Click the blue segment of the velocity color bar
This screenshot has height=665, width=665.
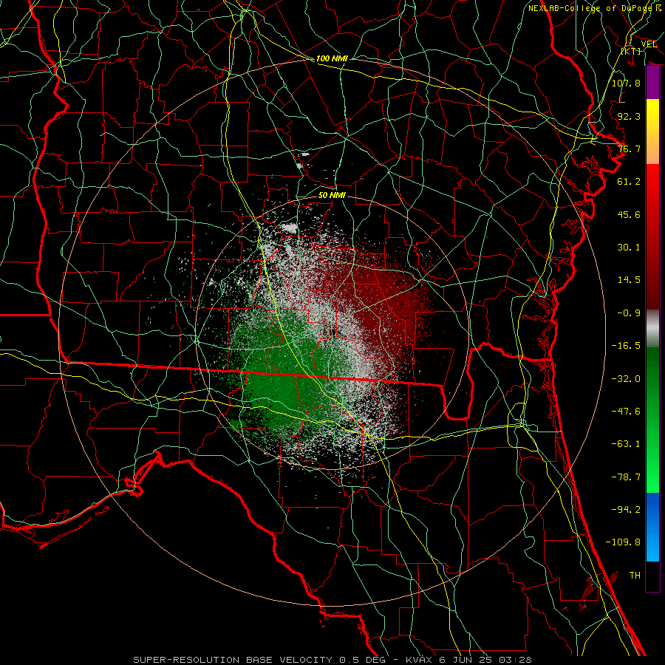(652, 527)
